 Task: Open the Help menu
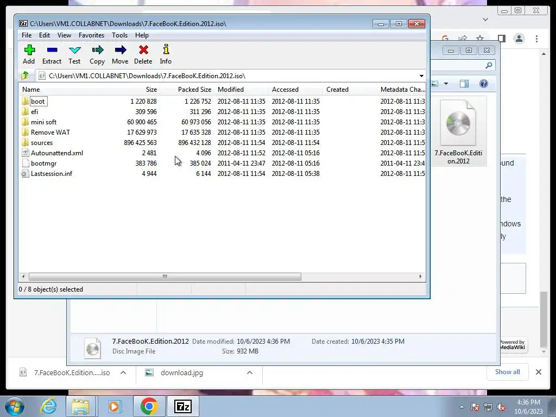[x=142, y=35]
